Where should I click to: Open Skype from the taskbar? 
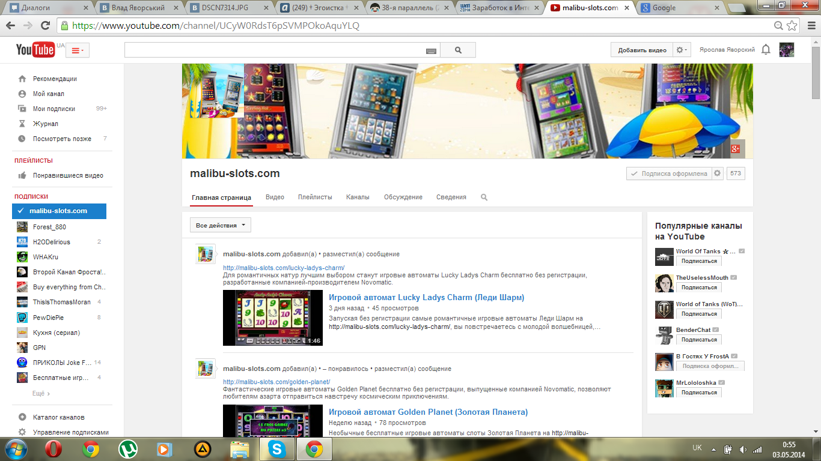(x=276, y=449)
